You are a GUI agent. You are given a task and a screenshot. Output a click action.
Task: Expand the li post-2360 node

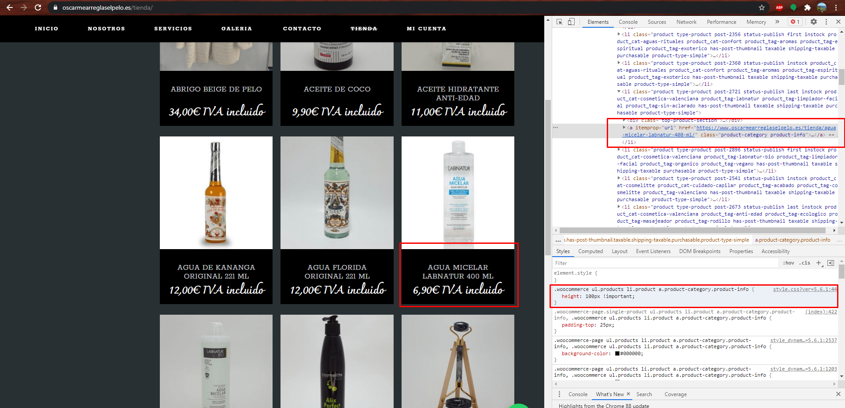coord(619,63)
